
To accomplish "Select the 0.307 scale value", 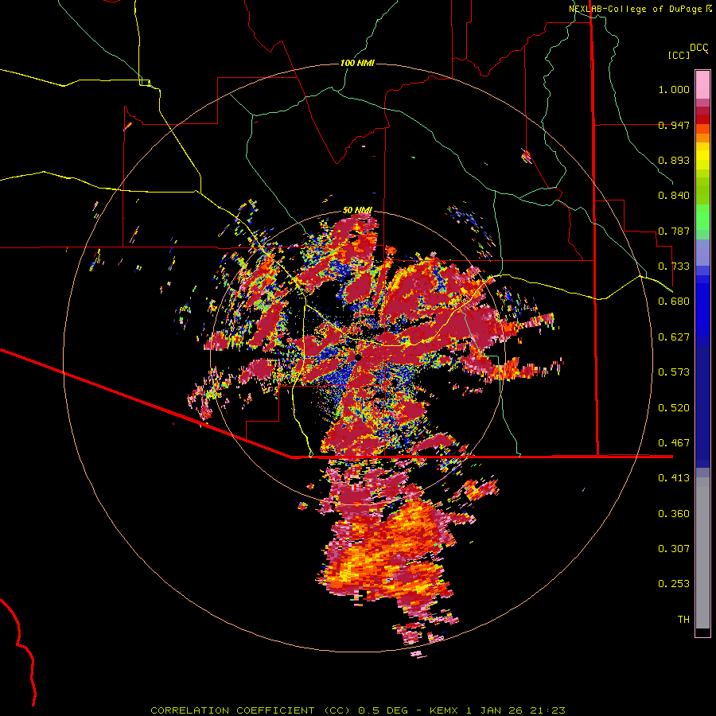I will click(674, 549).
